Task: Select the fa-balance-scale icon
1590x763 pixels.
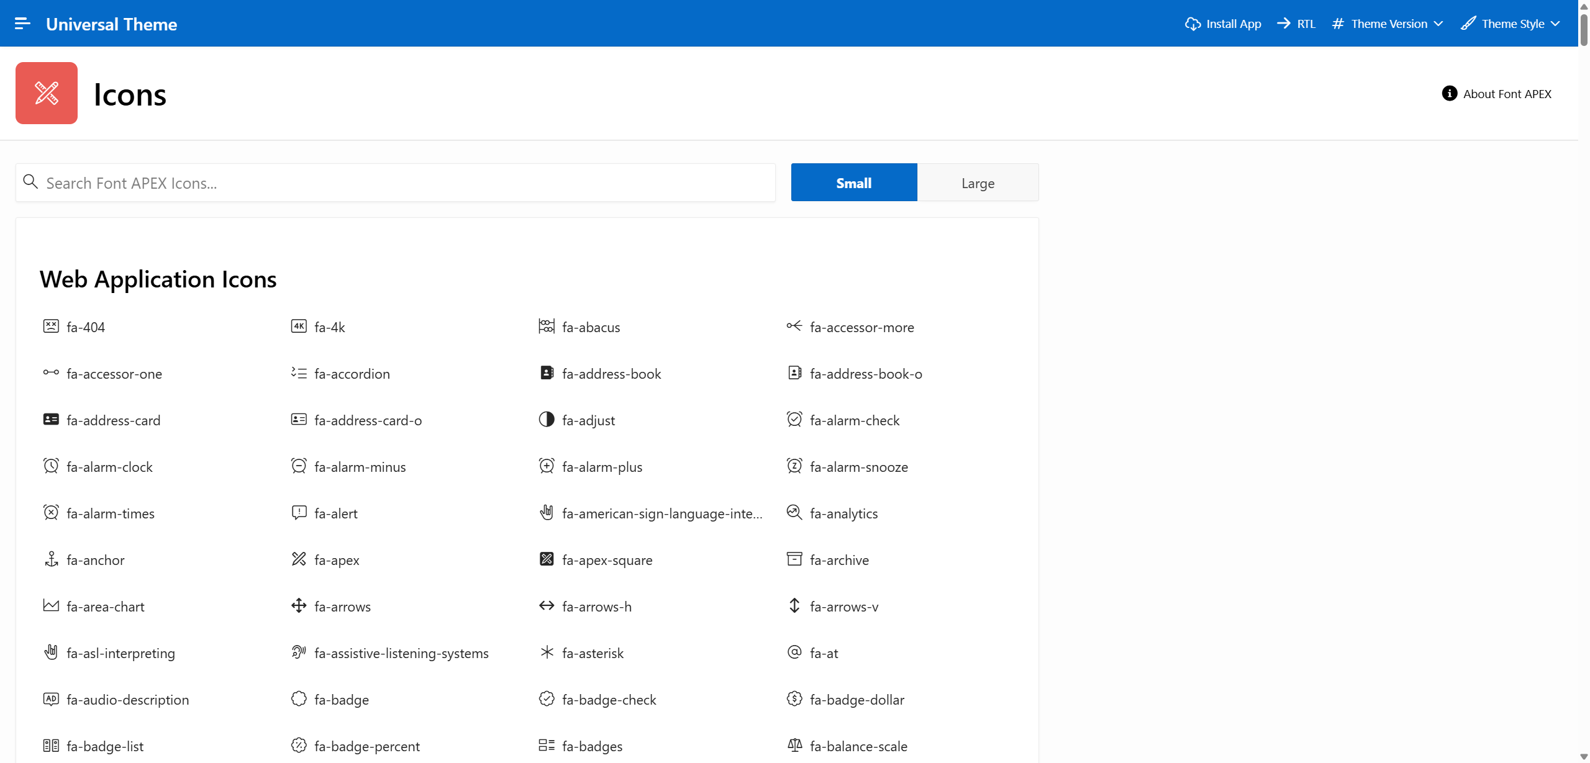Action: tap(794, 746)
